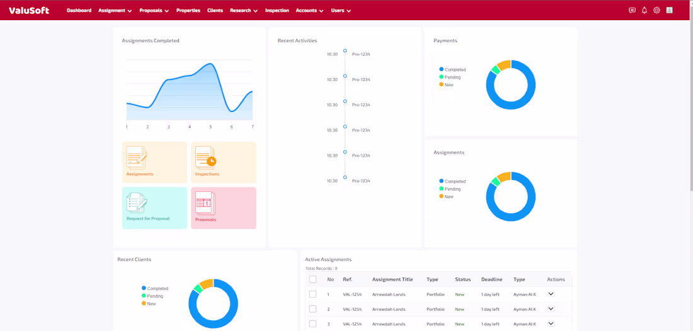
Task: Open the Clients menu item
Action: click(215, 11)
